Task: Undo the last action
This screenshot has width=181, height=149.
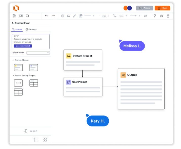Action: pos(47,16)
